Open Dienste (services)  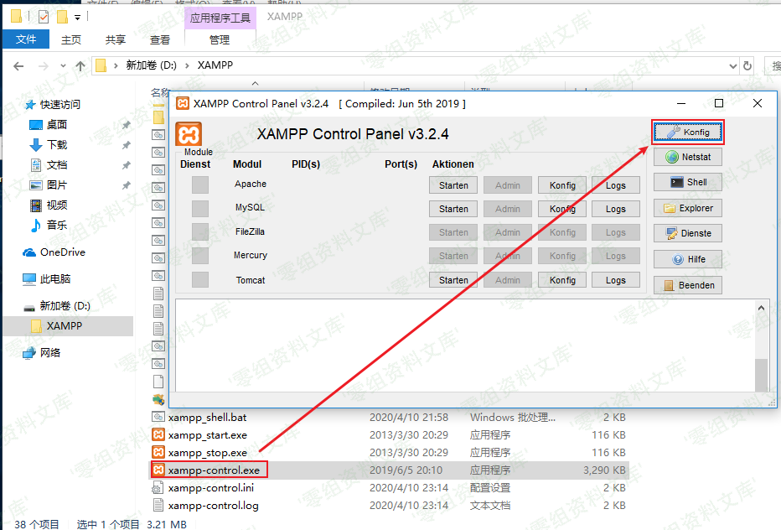coord(688,233)
